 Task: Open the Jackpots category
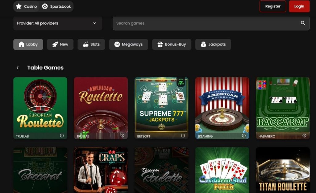point(213,44)
